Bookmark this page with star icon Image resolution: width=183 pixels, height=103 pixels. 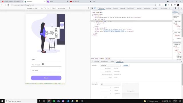tap(156, 5)
